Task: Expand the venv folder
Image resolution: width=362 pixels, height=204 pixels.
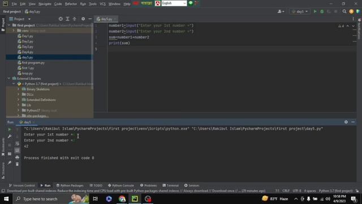Action: point(14,31)
